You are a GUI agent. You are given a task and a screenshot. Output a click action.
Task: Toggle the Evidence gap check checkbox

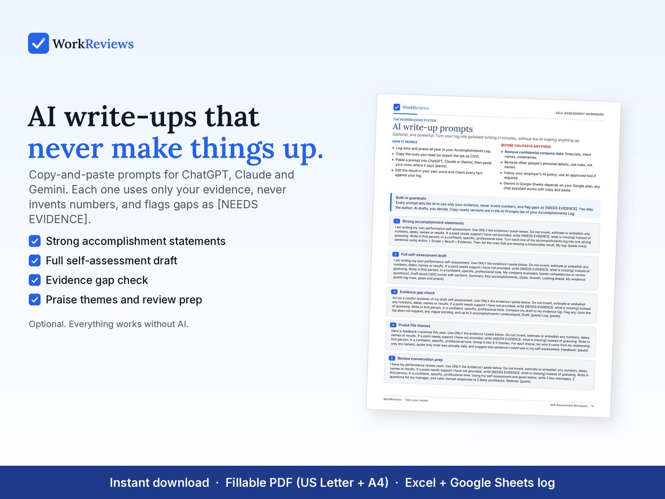[35, 280]
